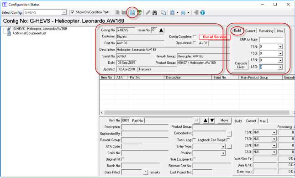Click grid scrollbar left arrow

(102, 113)
